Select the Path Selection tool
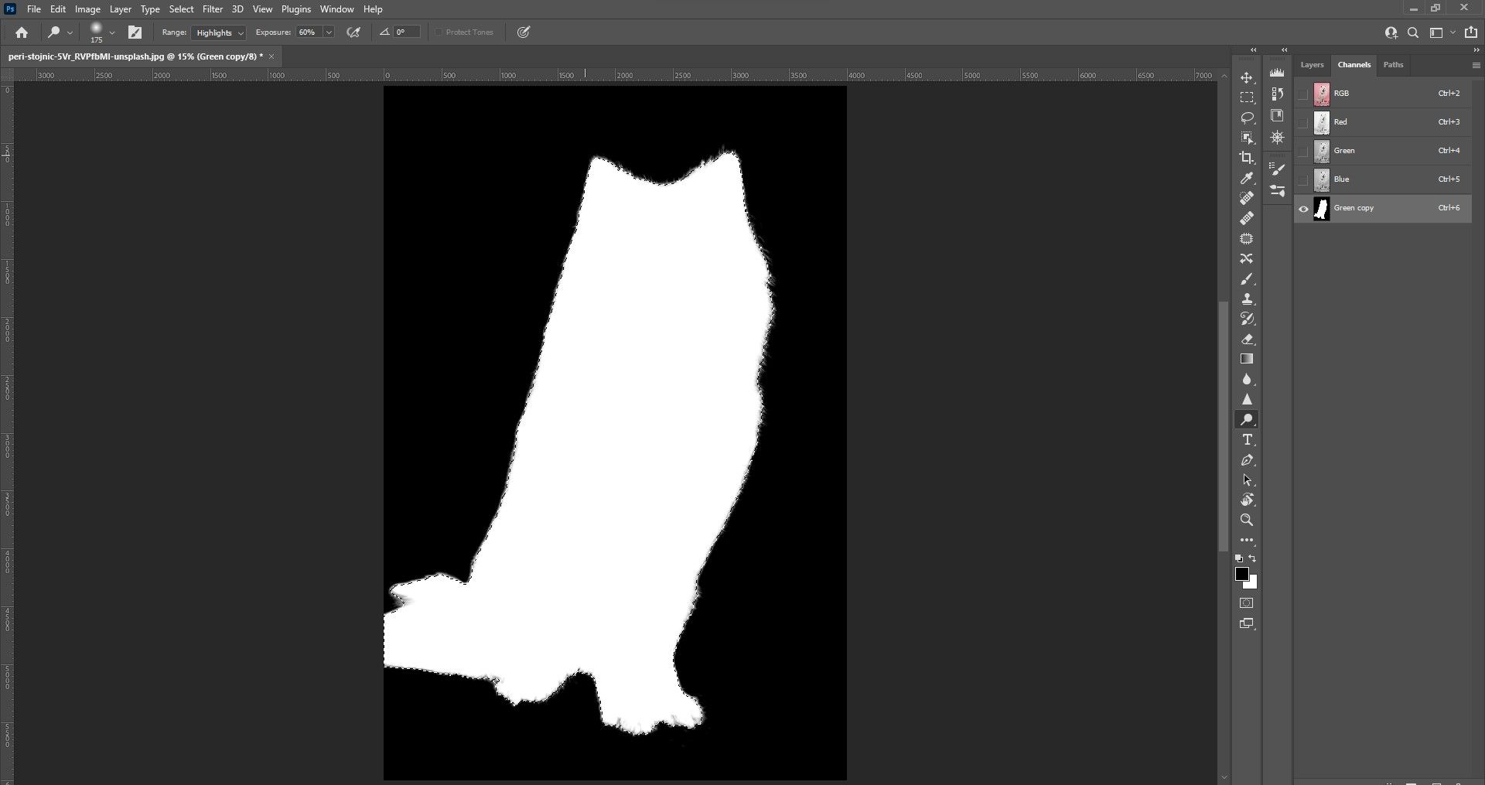The width and height of the screenshot is (1485, 785). click(x=1247, y=480)
